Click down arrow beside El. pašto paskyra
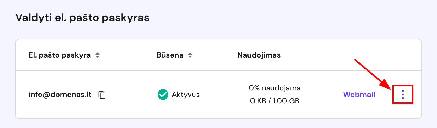 97,57
